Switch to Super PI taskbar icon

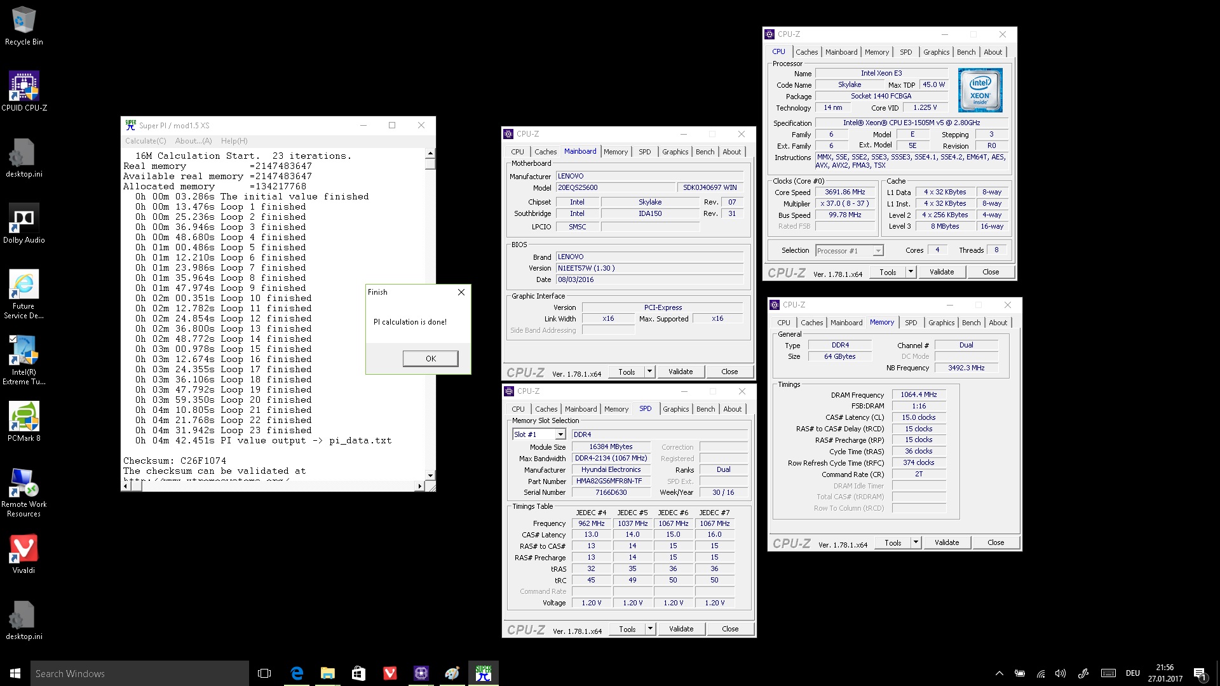(x=484, y=673)
